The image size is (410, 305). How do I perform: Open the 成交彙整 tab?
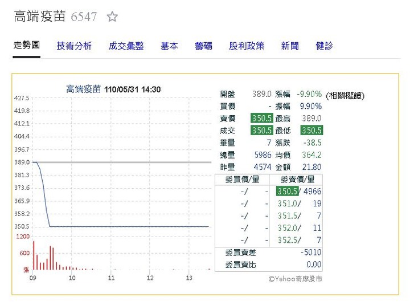tap(126, 46)
